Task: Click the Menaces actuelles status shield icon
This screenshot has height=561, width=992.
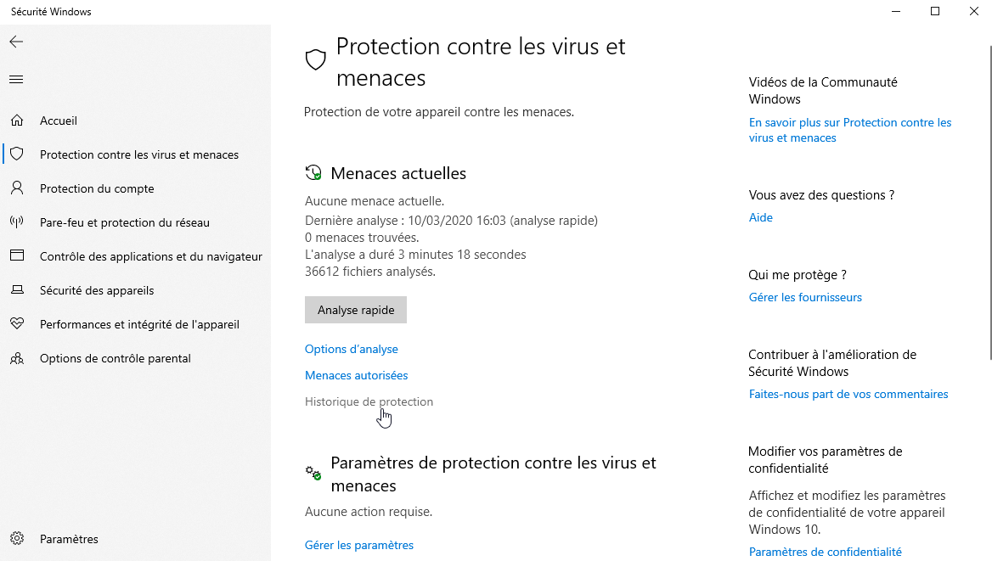Action: point(313,171)
